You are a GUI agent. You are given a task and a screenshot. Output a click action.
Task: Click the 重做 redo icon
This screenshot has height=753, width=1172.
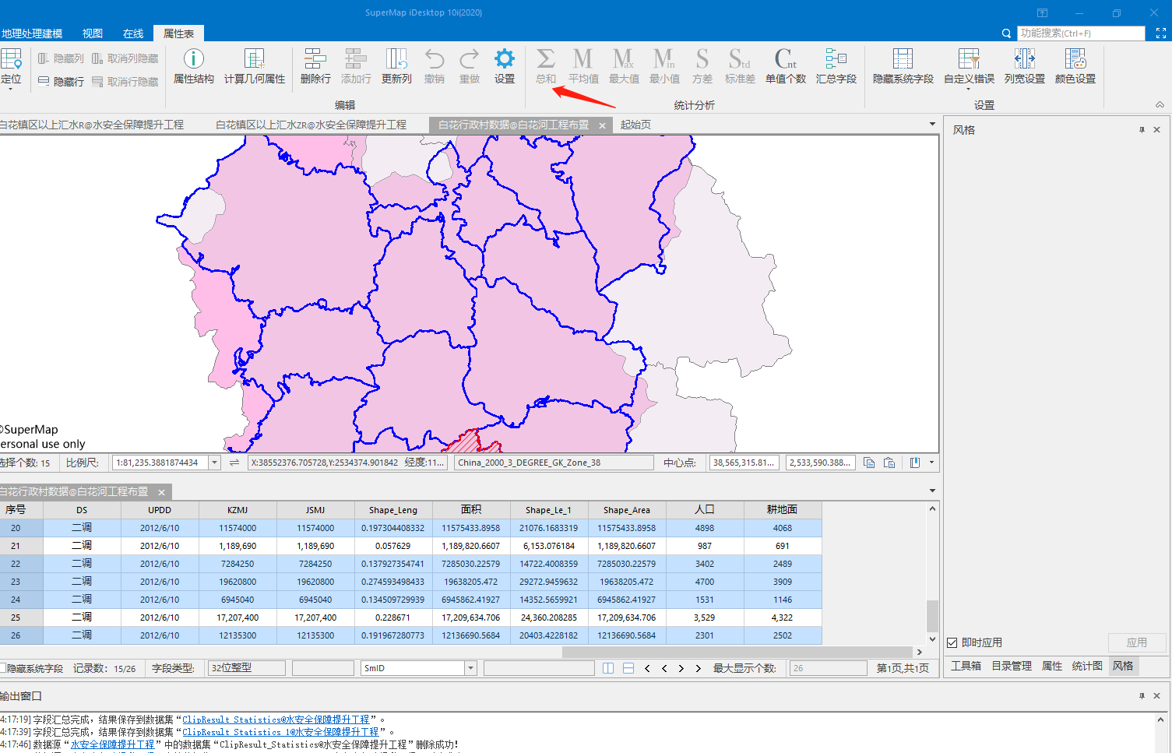click(x=470, y=59)
